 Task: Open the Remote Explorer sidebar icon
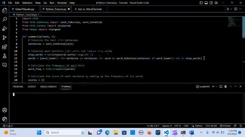coord(5,65)
